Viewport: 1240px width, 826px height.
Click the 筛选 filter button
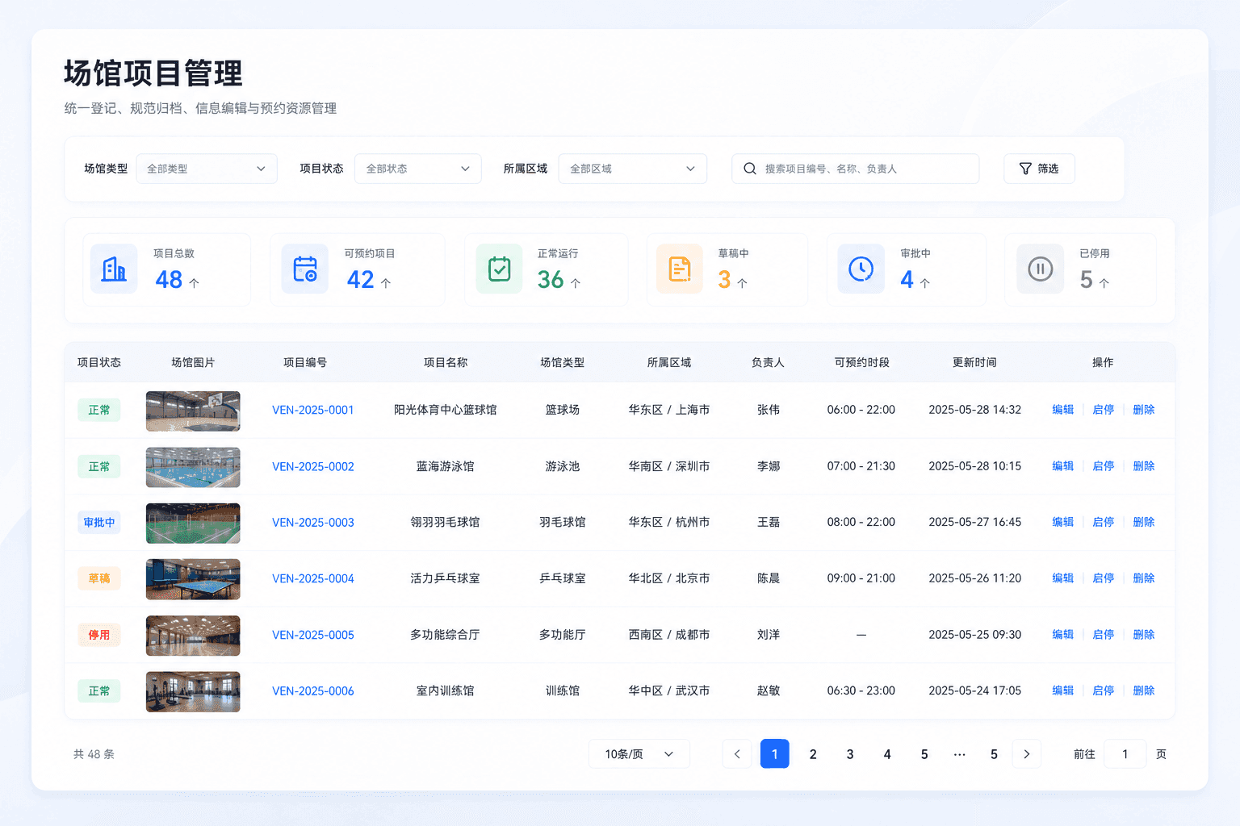pos(1040,169)
